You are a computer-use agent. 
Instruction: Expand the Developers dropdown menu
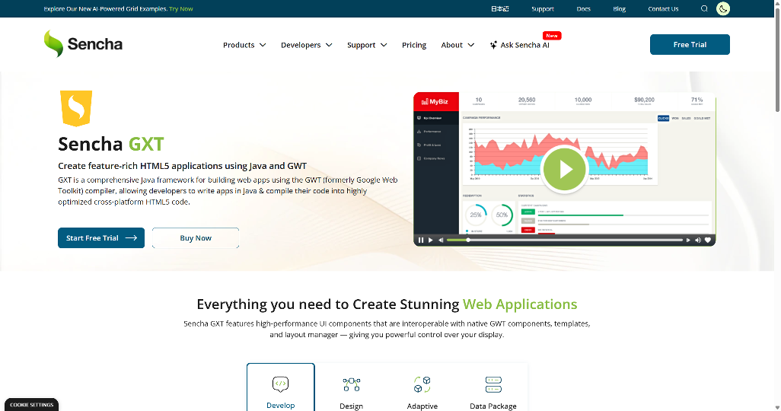(x=306, y=45)
